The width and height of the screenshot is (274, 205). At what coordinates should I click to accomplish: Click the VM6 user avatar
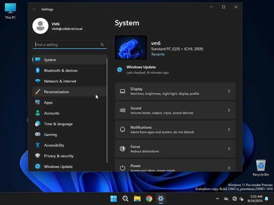click(x=40, y=26)
